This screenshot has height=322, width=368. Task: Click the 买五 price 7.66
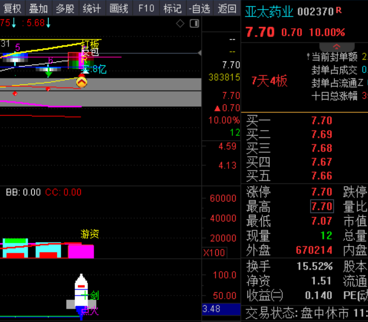coord(322,176)
